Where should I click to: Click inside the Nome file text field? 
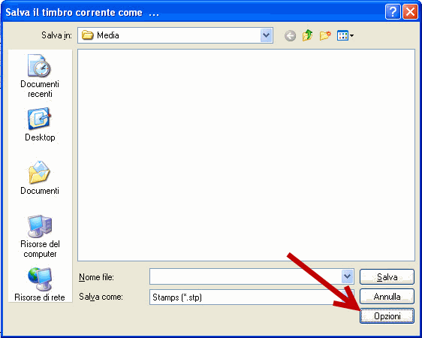click(246, 276)
